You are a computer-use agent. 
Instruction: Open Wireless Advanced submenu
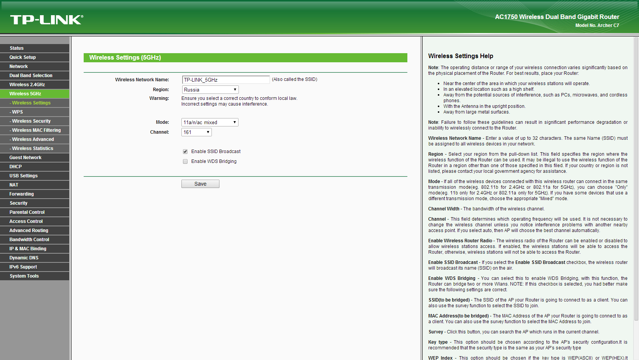(35, 139)
